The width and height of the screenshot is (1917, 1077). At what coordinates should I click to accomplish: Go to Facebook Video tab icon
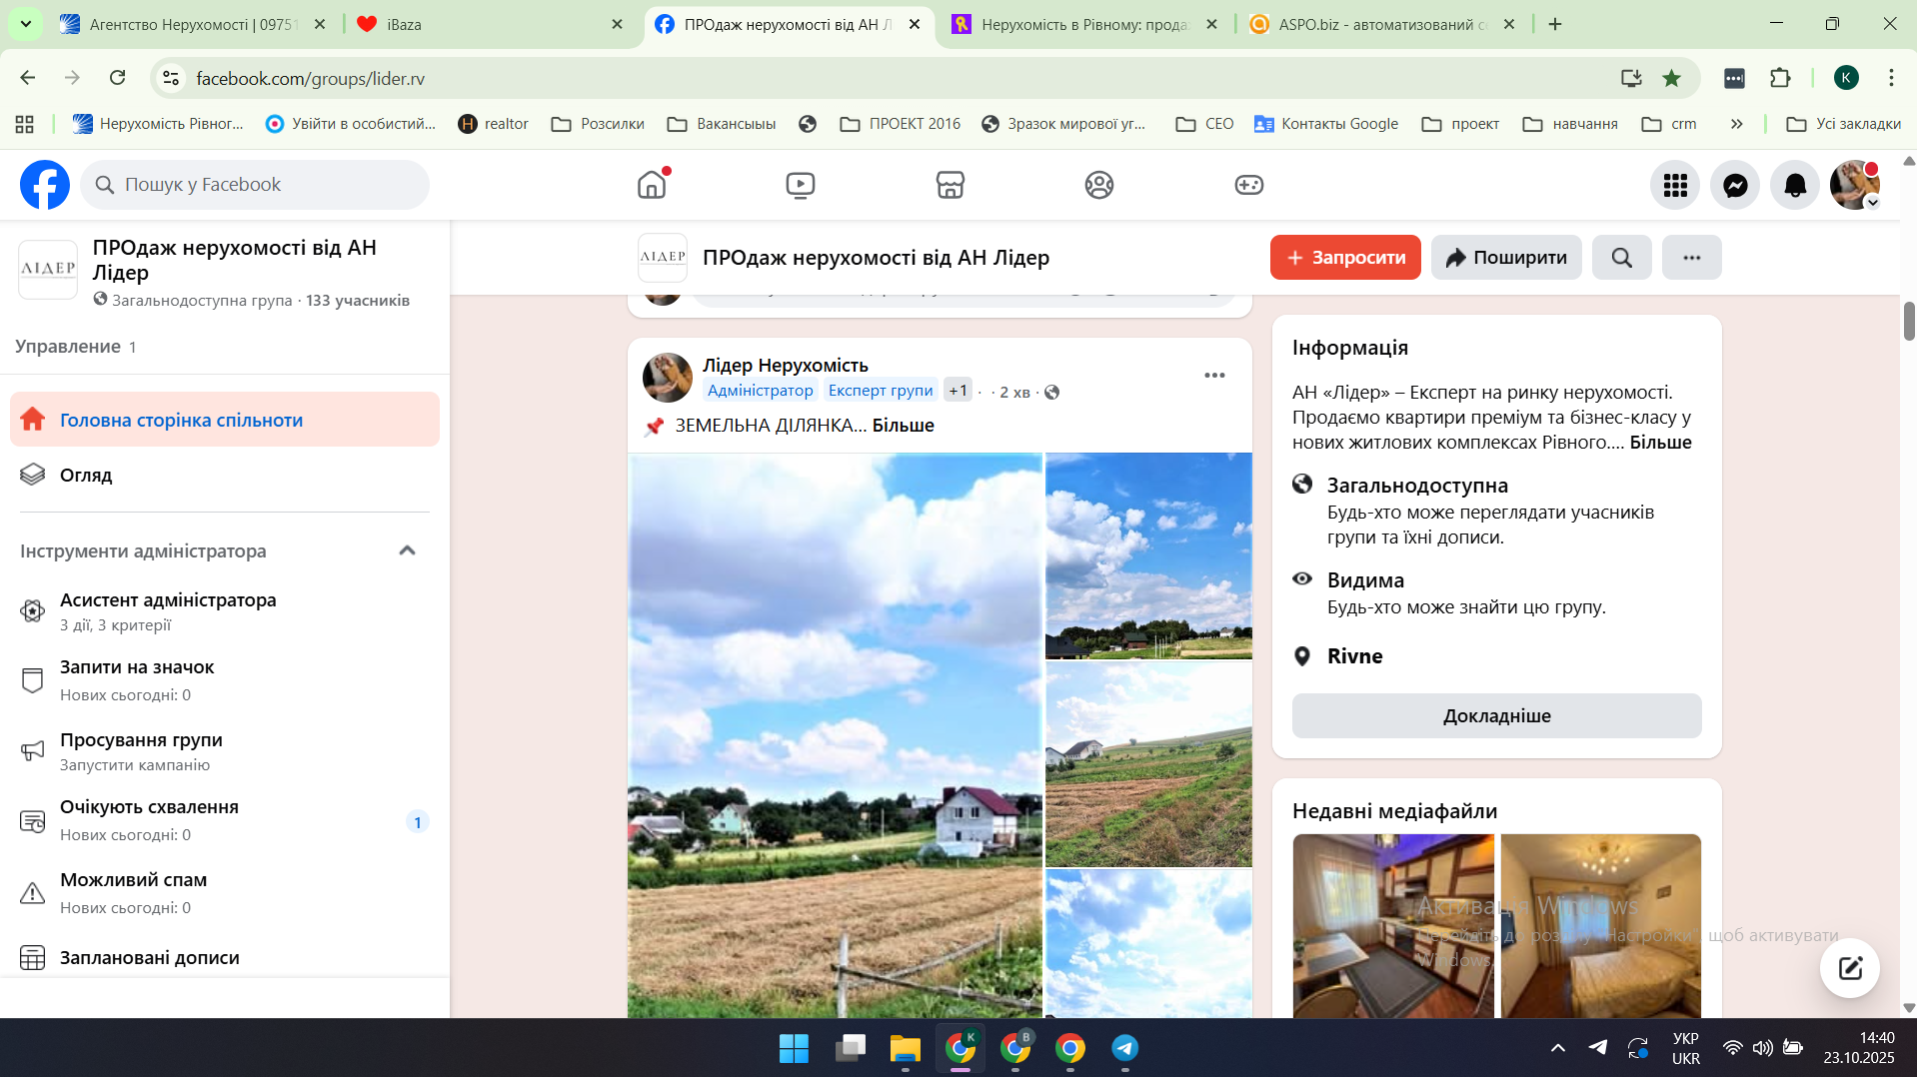click(x=800, y=185)
